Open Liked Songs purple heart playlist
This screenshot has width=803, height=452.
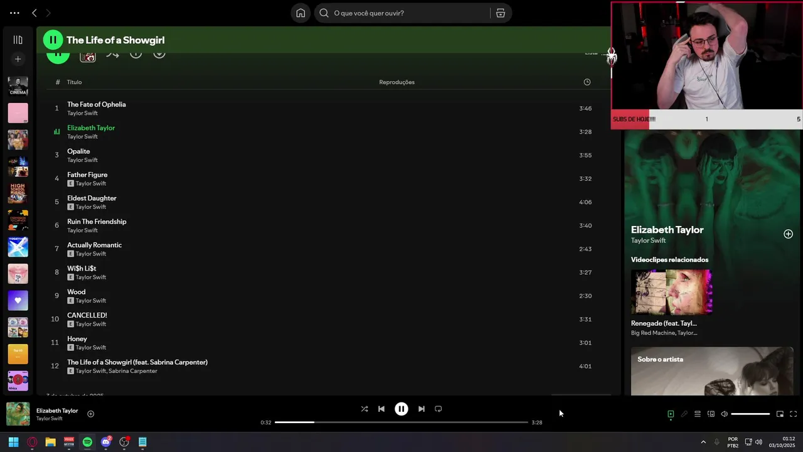pos(18,300)
